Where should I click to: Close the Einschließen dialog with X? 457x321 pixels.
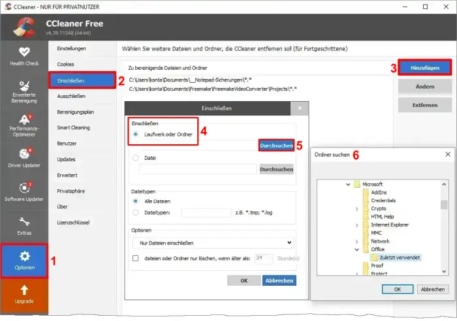300,108
